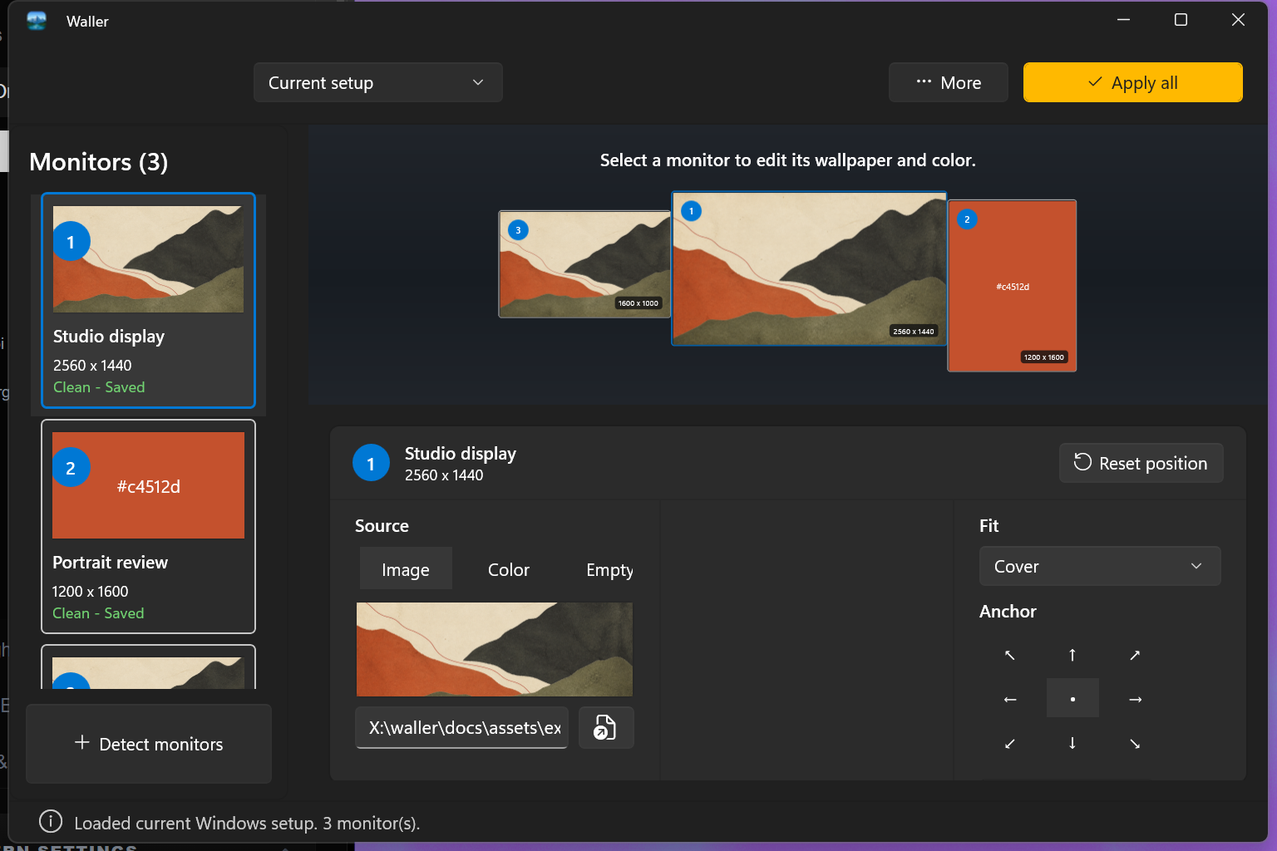
Task: Set anchor to top-left arrow
Action: 1010,655
